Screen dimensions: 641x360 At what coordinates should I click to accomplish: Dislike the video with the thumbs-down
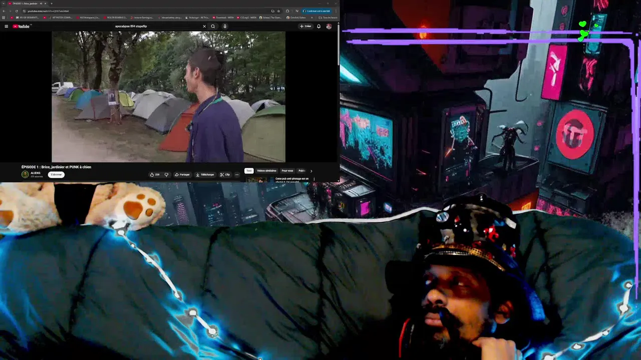point(166,174)
